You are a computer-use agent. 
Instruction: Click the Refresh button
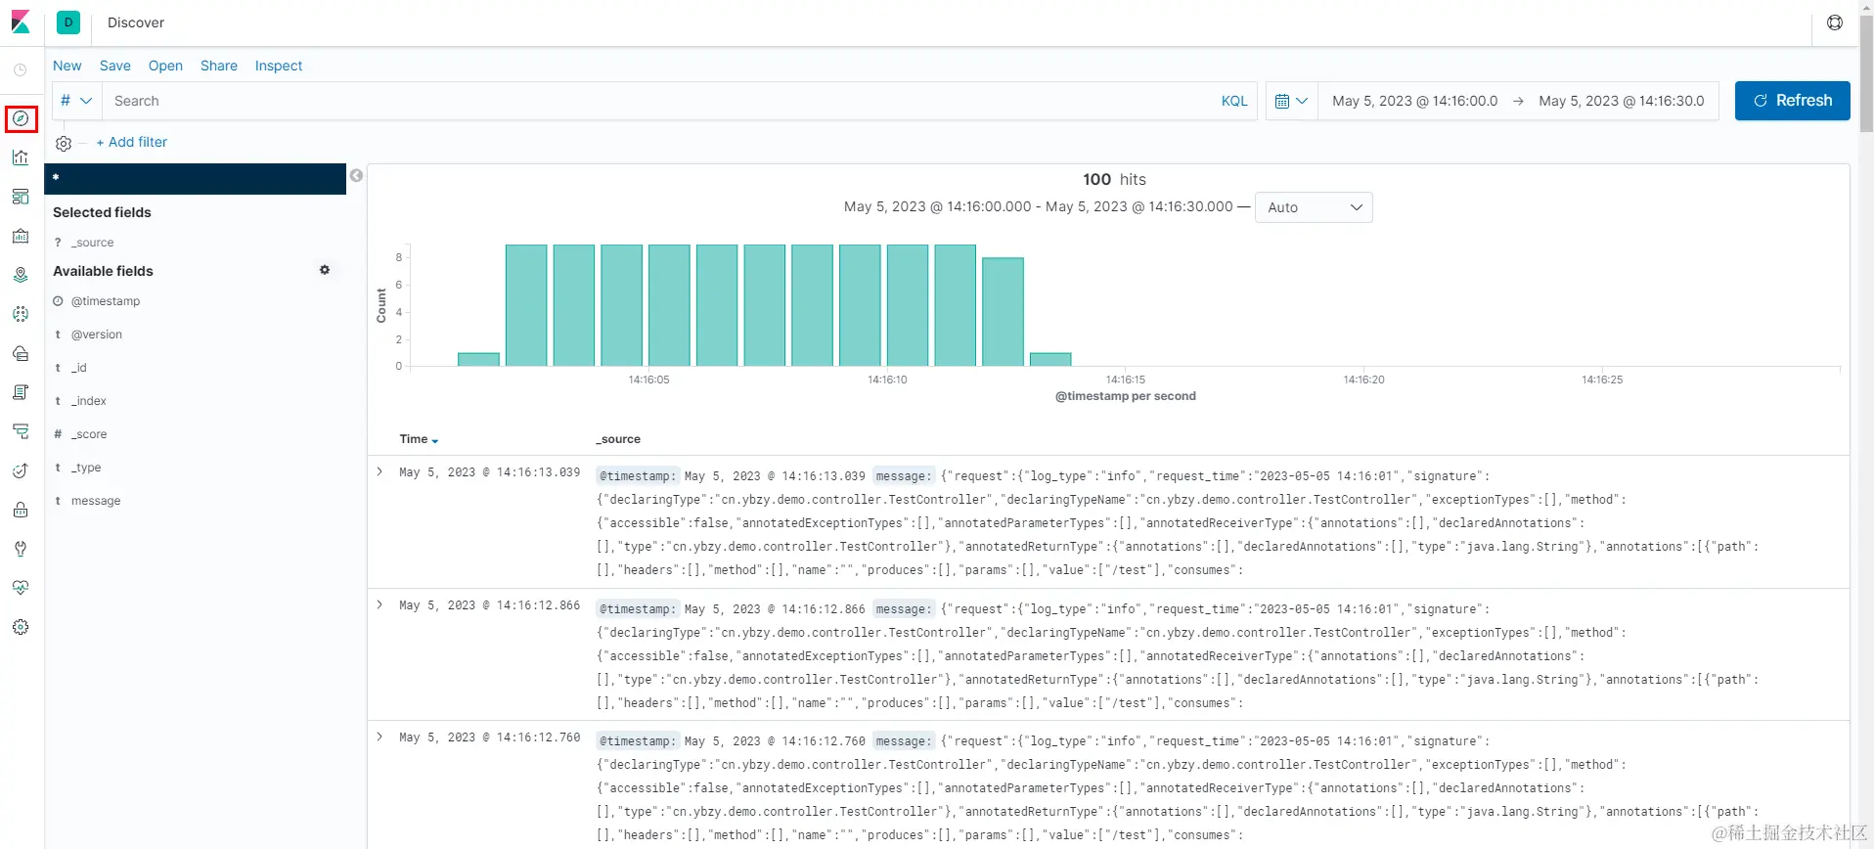point(1792,101)
